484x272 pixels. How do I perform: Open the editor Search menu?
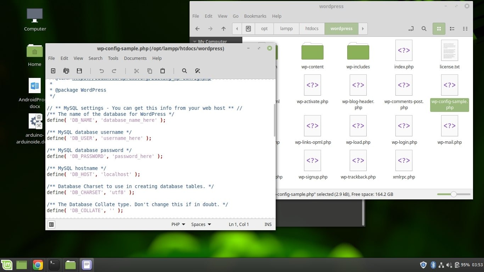95,58
